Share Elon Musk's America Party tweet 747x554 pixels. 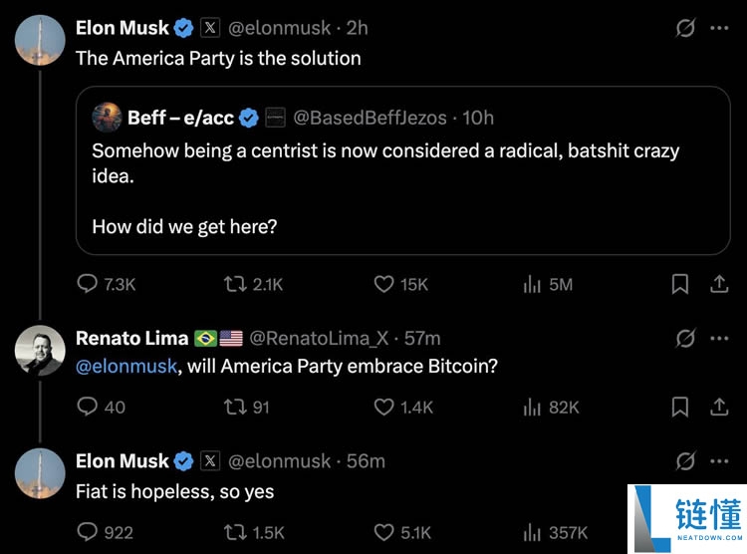pos(718,284)
